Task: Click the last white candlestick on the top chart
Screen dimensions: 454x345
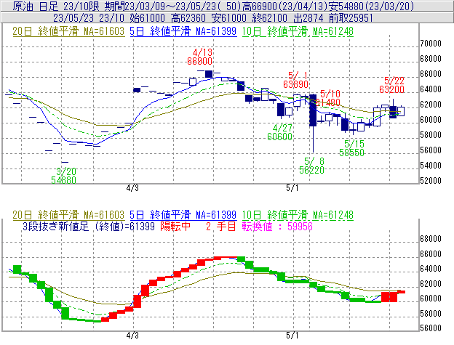Action: 401,111
